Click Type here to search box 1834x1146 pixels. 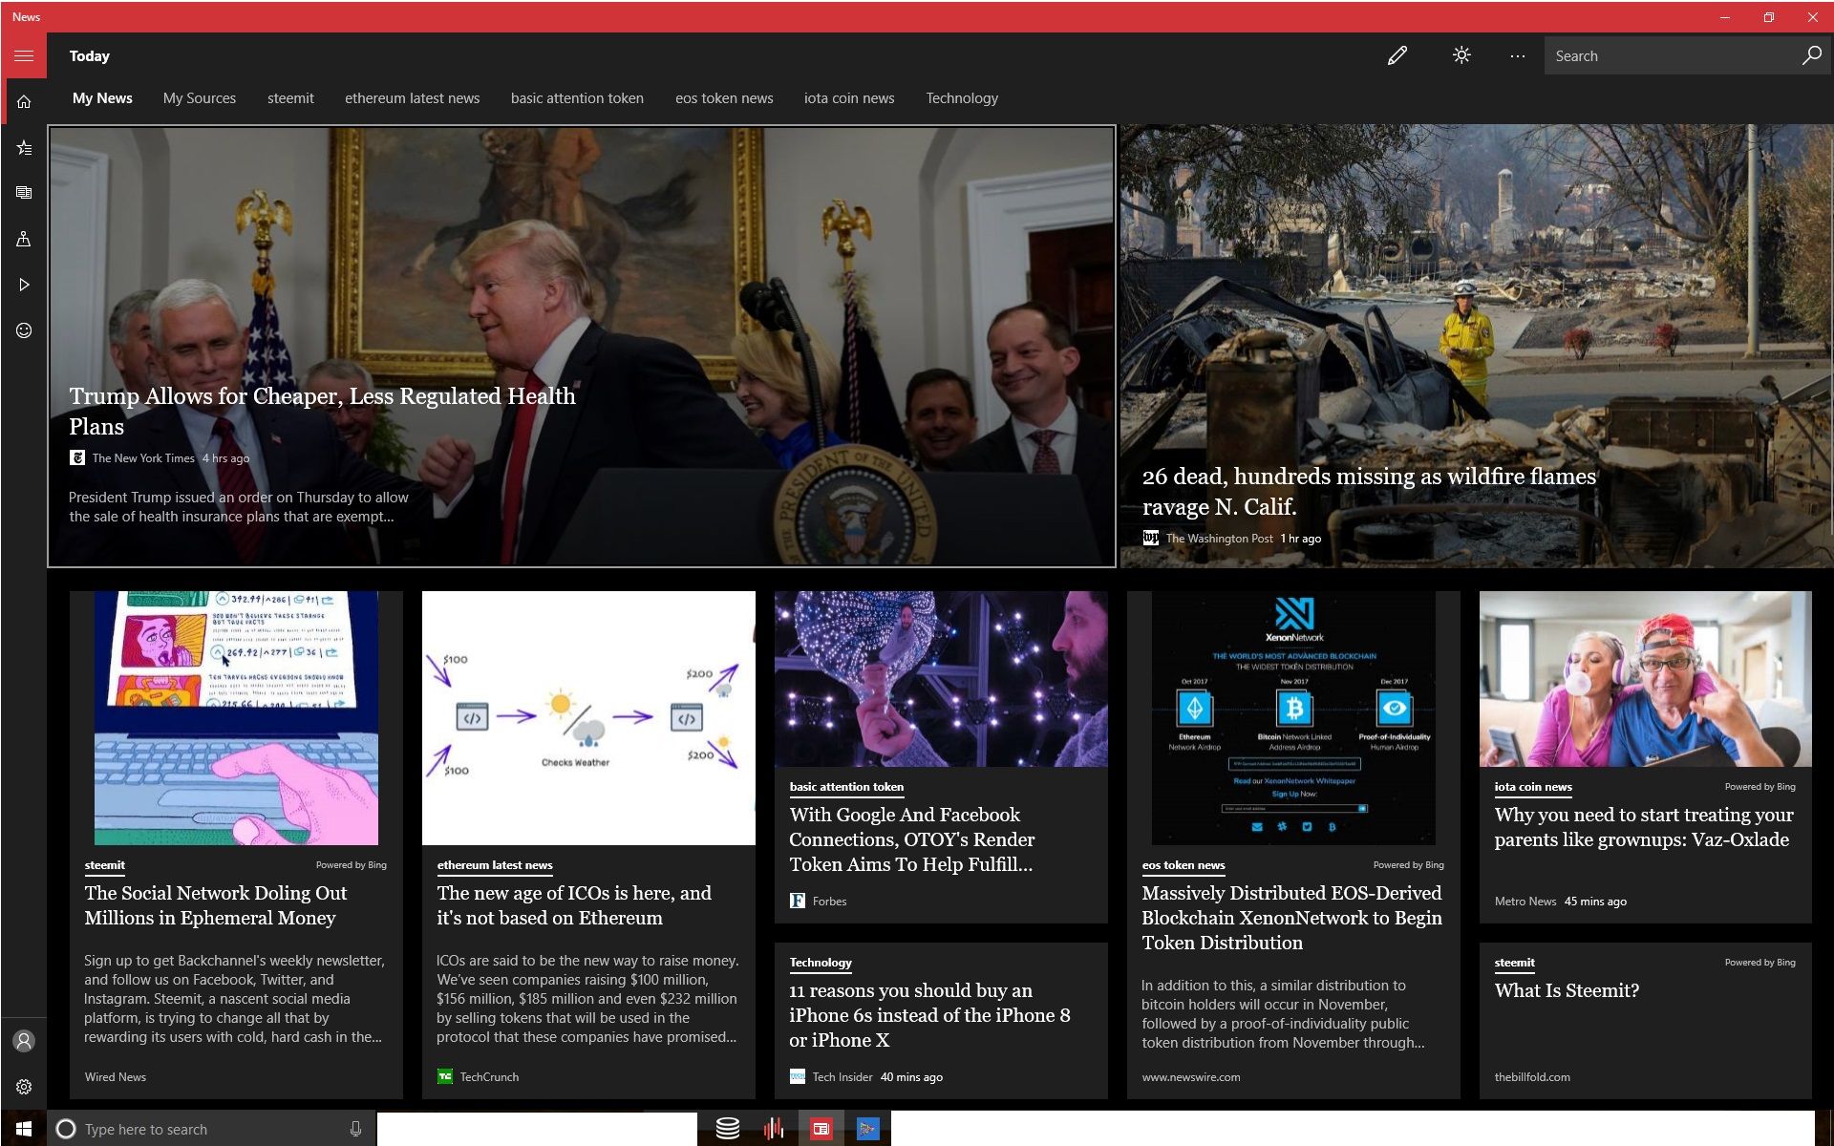click(x=210, y=1129)
